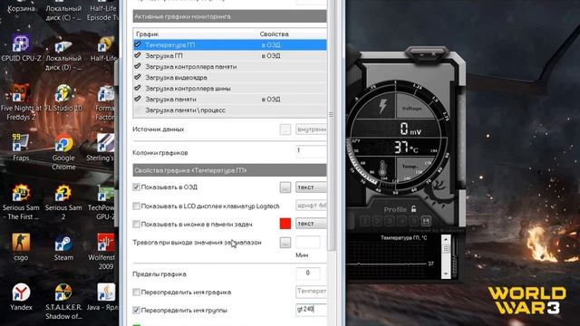Screen dimensions: 580x326
Task: Open the taskbar icon type dropdown текст
Action: point(311,224)
